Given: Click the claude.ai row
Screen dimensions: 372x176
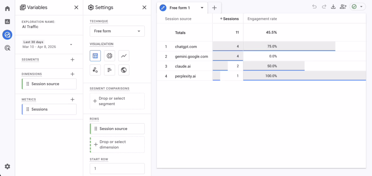Looking at the screenshot, I should (x=261, y=66).
